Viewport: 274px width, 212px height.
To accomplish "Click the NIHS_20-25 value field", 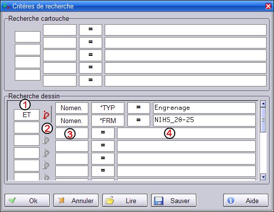I will pos(204,121).
